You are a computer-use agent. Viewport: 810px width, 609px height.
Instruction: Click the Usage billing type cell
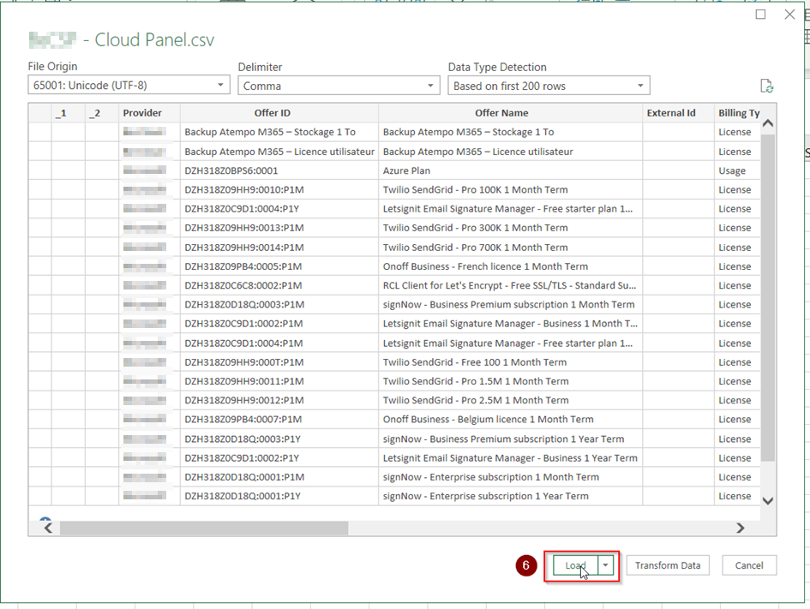tap(737, 170)
